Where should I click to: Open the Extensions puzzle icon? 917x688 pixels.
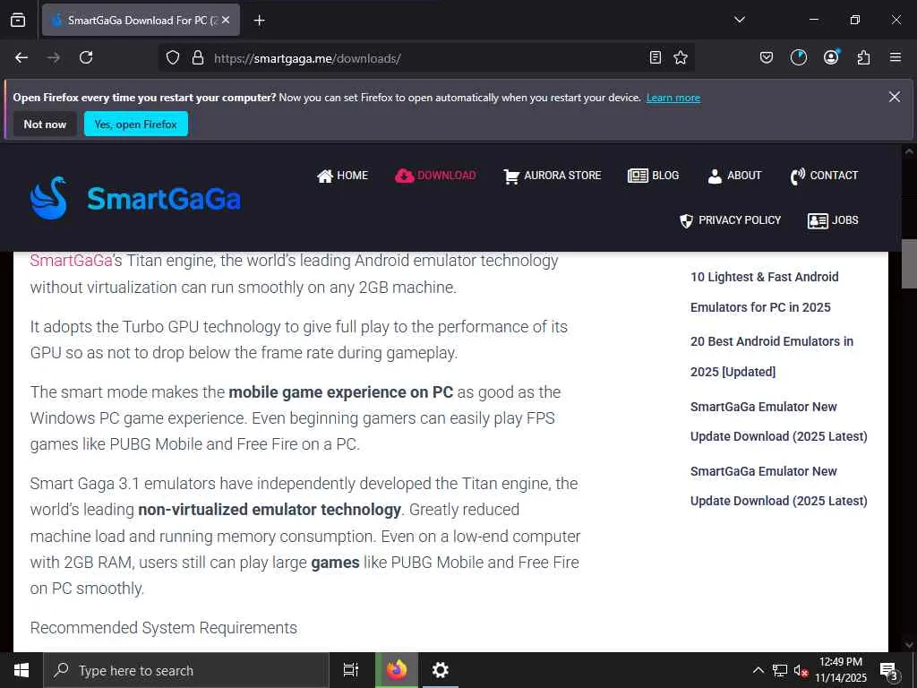863,57
